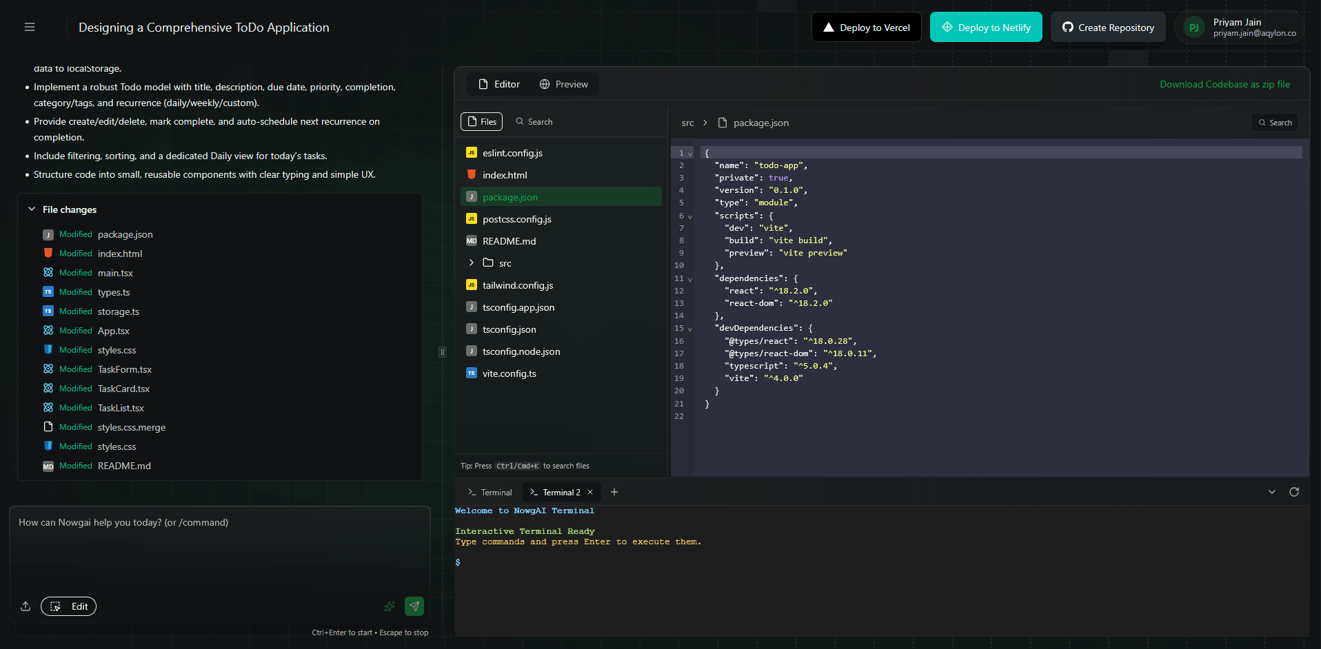Add a new terminal using the plus icon
1321x649 pixels.
614,492
